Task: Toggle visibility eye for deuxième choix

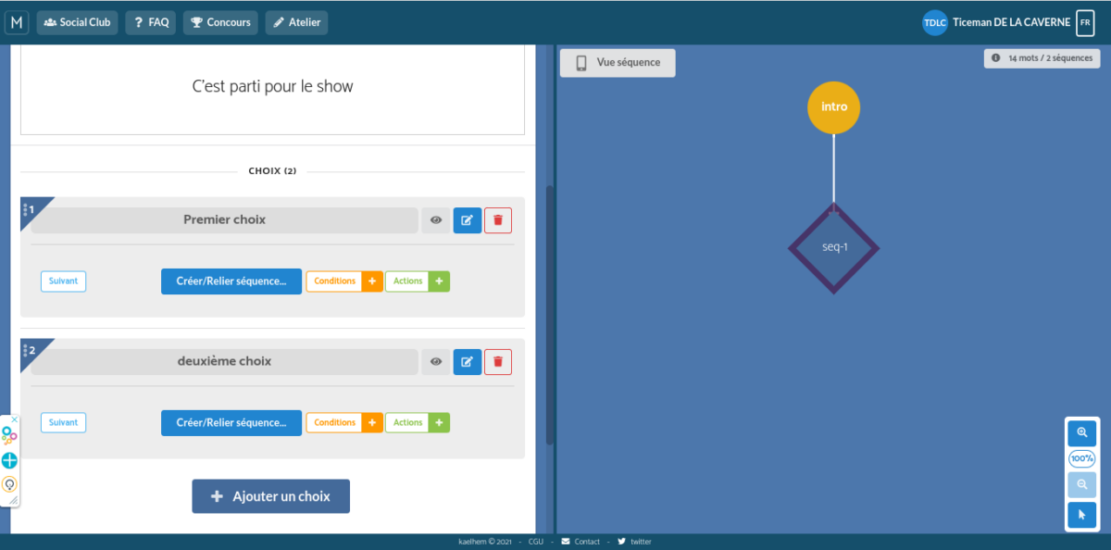Action: [436, 362]
